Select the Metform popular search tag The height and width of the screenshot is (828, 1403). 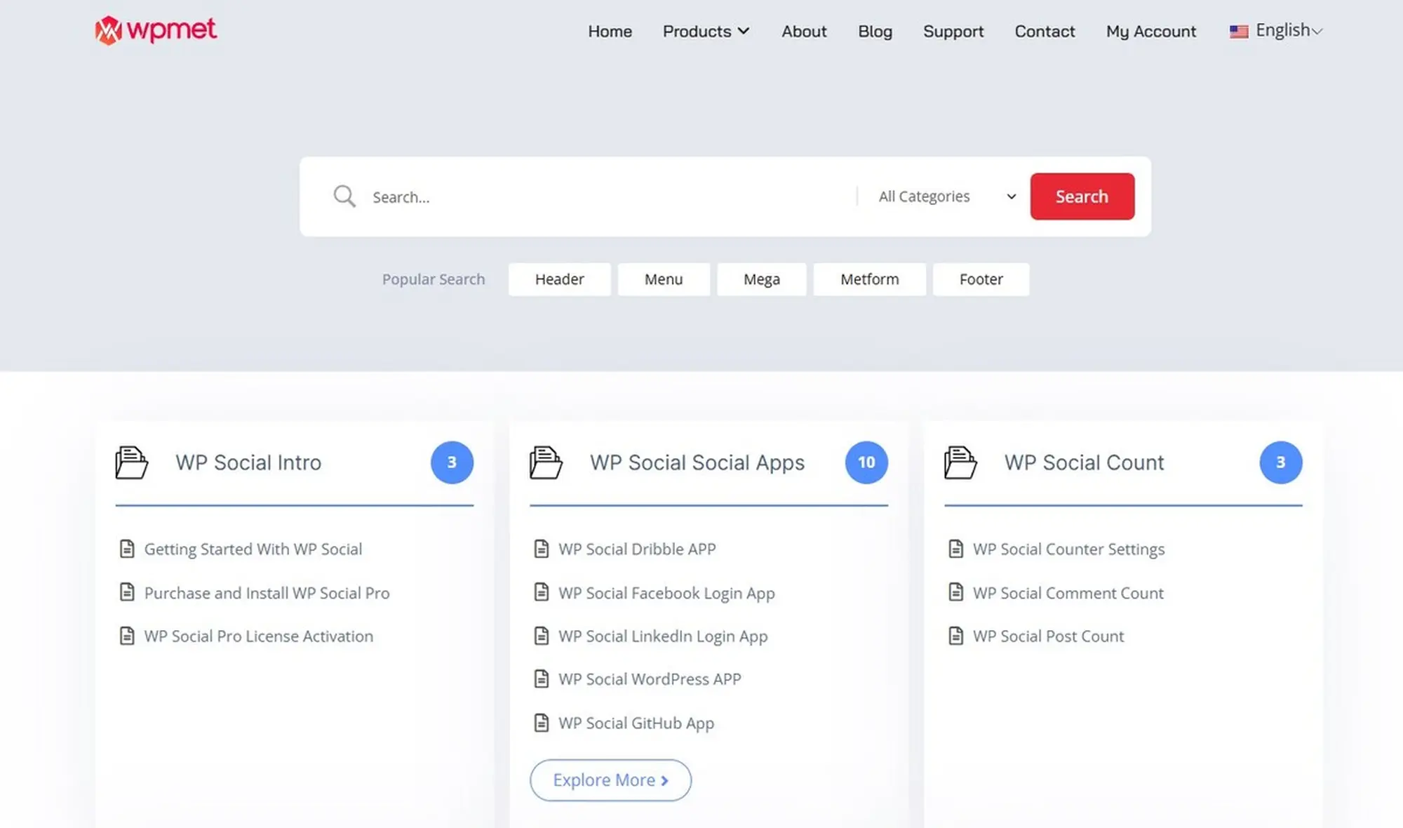click(869, 279)
